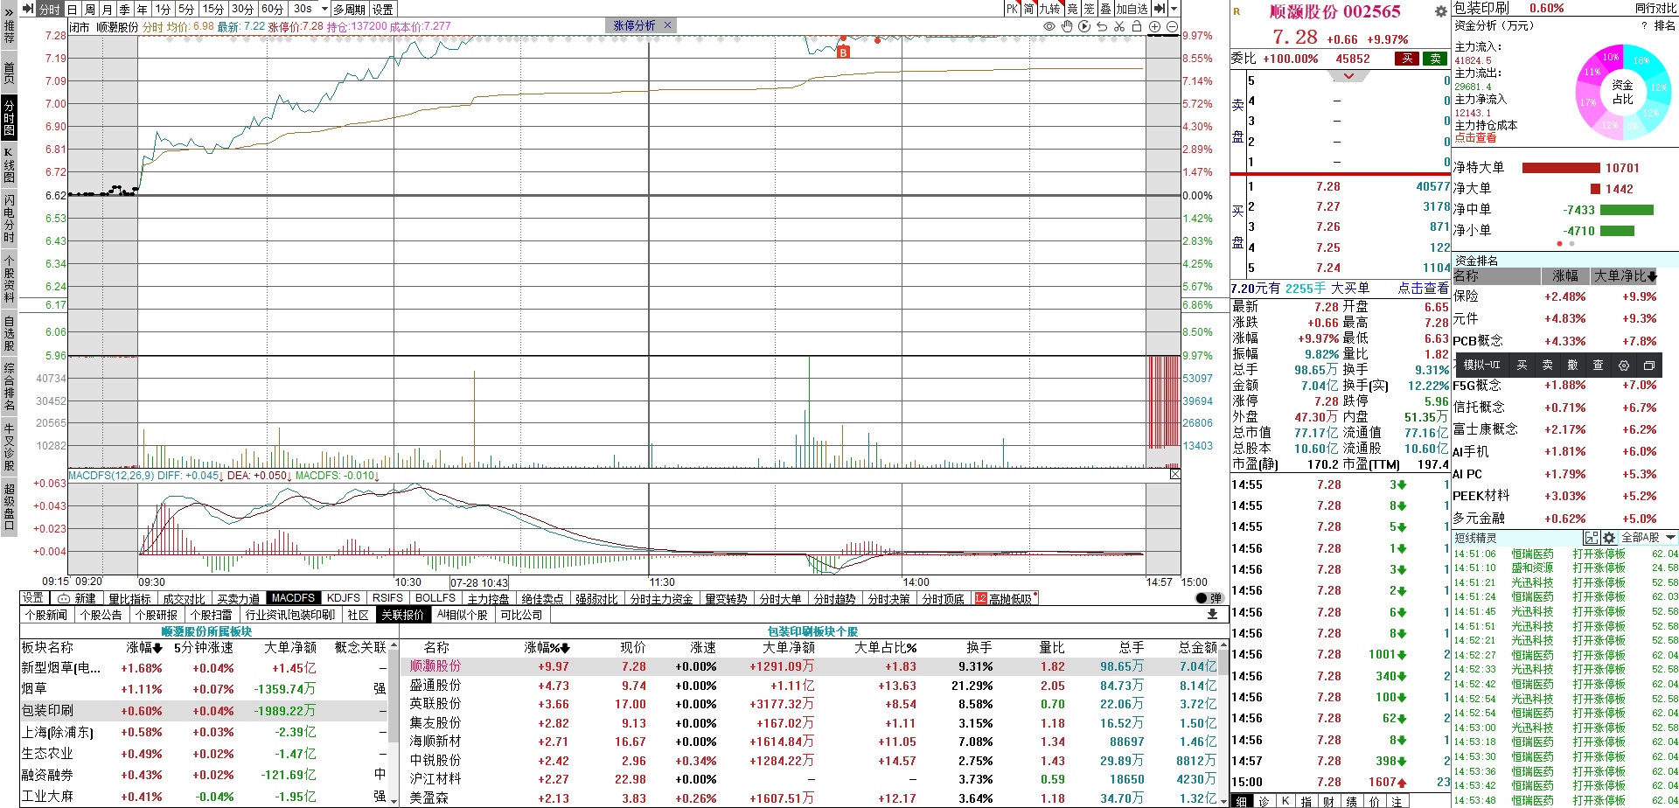1679x808 pixels.
Task: Click the left-top arrow-to-bar icon
Action: [28, 9]
